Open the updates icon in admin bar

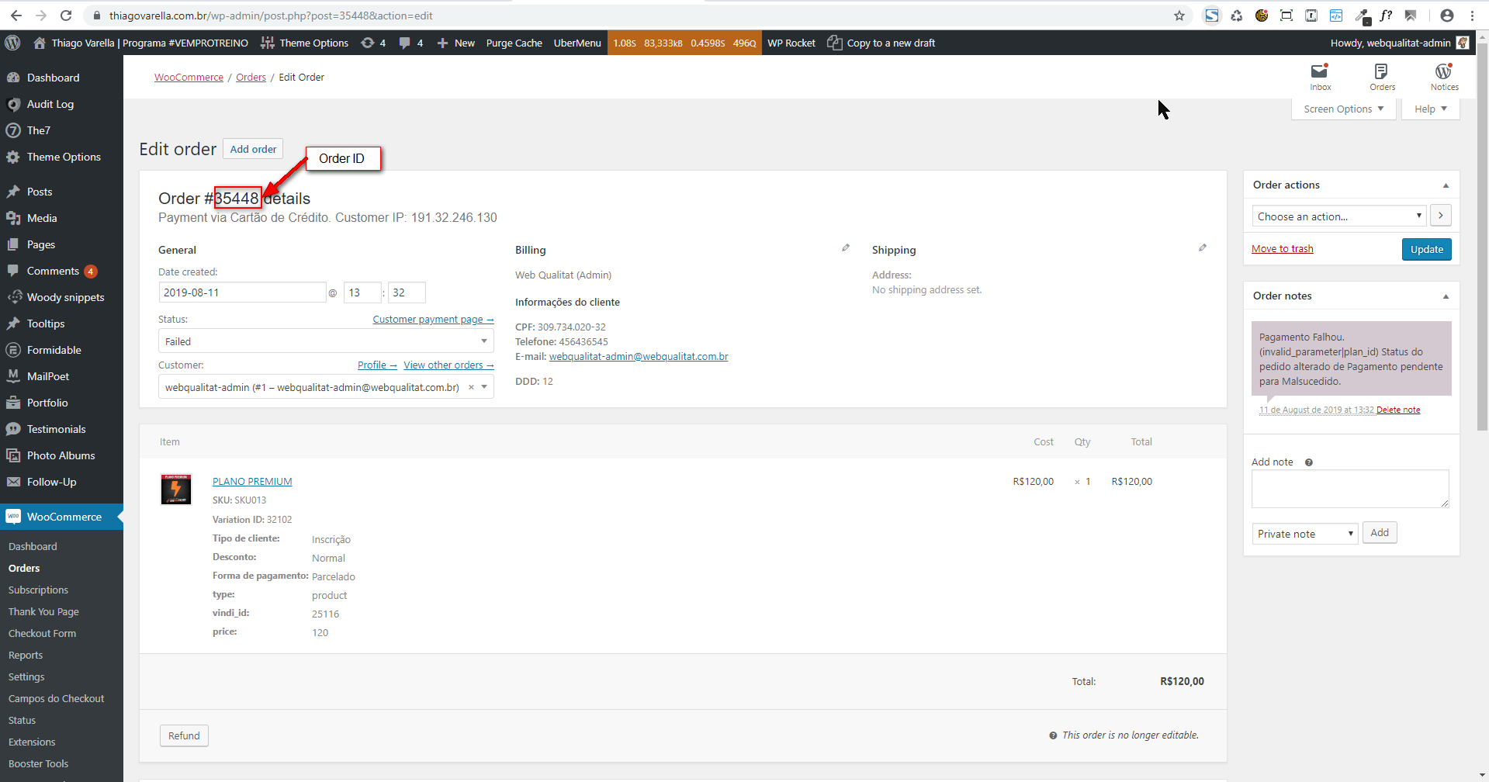373,43
